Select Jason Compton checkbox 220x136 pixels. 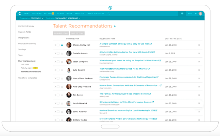(x=58, y=62)
